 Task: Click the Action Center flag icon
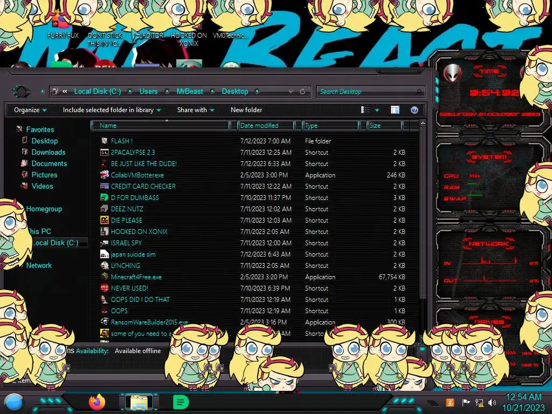(x=466, y=402)
